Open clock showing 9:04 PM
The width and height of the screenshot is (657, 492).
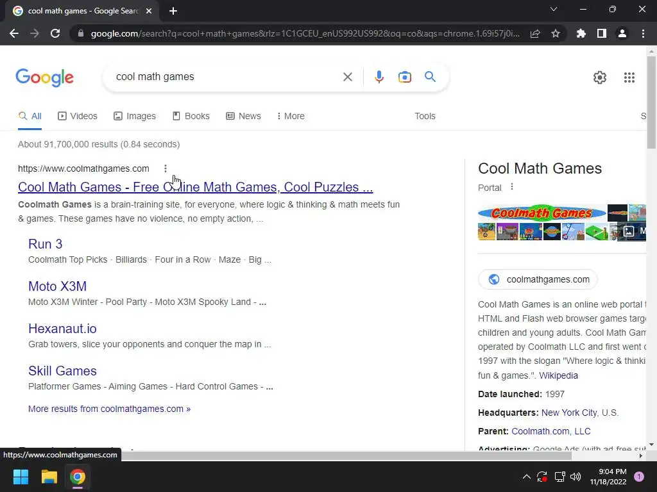point(608,477)
